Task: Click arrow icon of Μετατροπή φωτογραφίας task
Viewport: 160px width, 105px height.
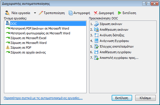Action: click(x=8, y=33)
